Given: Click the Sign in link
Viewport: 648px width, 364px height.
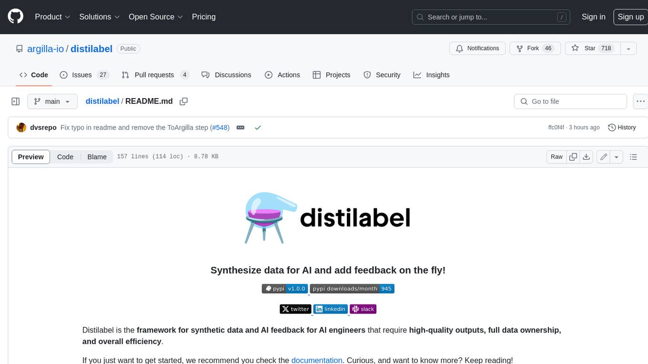Looking at the screenshot, I should point(593,17).
